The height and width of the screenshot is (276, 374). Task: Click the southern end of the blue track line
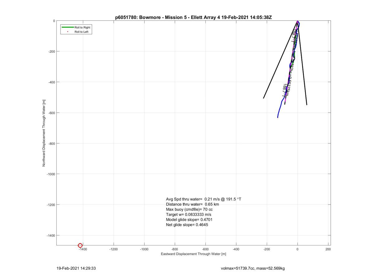pos(278,117)
